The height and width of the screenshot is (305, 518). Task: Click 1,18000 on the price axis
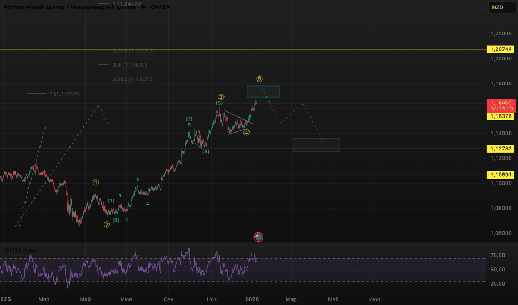pos(501,83)
